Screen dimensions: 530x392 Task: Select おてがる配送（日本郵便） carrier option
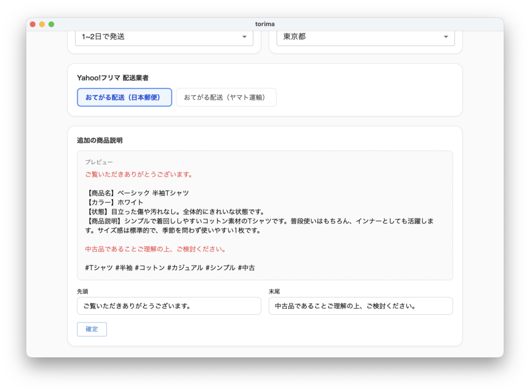point(124,97)
